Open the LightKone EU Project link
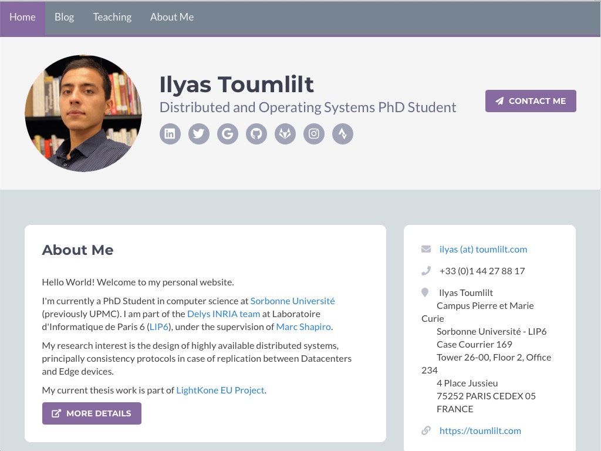 point(220,390)
